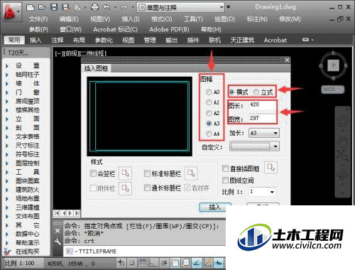Click the pick icon next to 会签栏
The image size is (355, 270).
125,173
